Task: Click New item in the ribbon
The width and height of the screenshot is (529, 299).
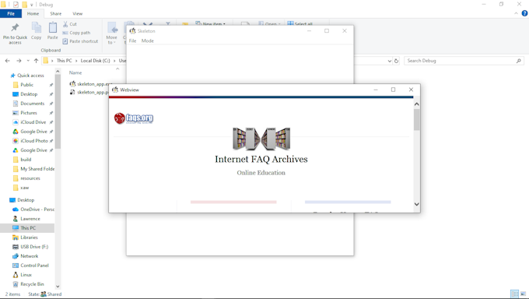Action: 210,23
